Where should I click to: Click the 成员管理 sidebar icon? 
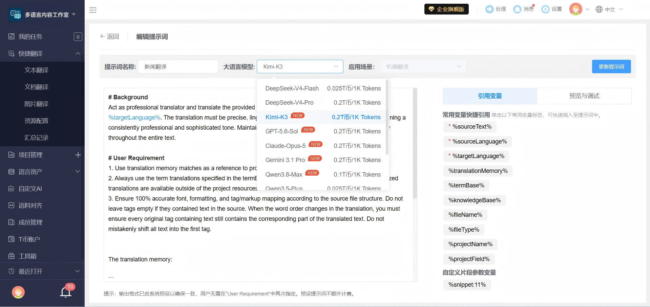(x=12, y=222)
